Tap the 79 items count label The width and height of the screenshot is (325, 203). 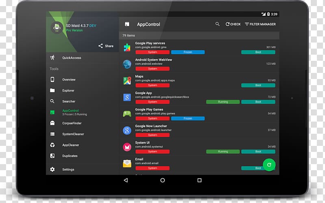[x=128, y=35]
